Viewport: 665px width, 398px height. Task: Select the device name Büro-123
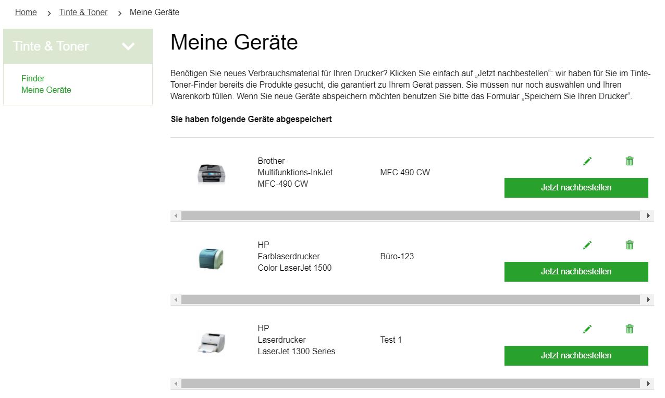397,257
